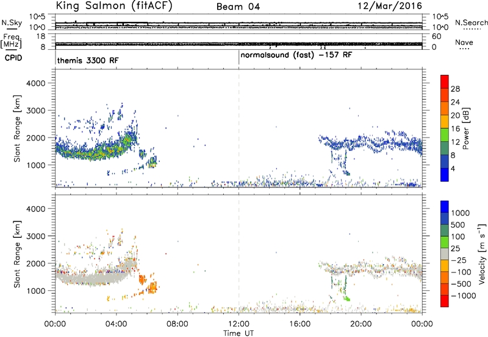Click the 25 label on Velocity colorbar
488x337 pixels.
point(455,249)
